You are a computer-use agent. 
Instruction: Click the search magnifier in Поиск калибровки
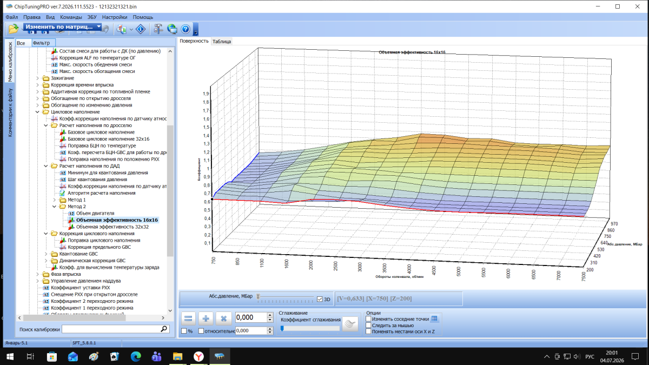tap(164, 328)
